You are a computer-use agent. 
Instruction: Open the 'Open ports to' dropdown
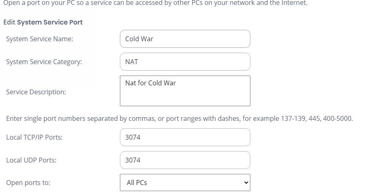click(x=185, y=183)
